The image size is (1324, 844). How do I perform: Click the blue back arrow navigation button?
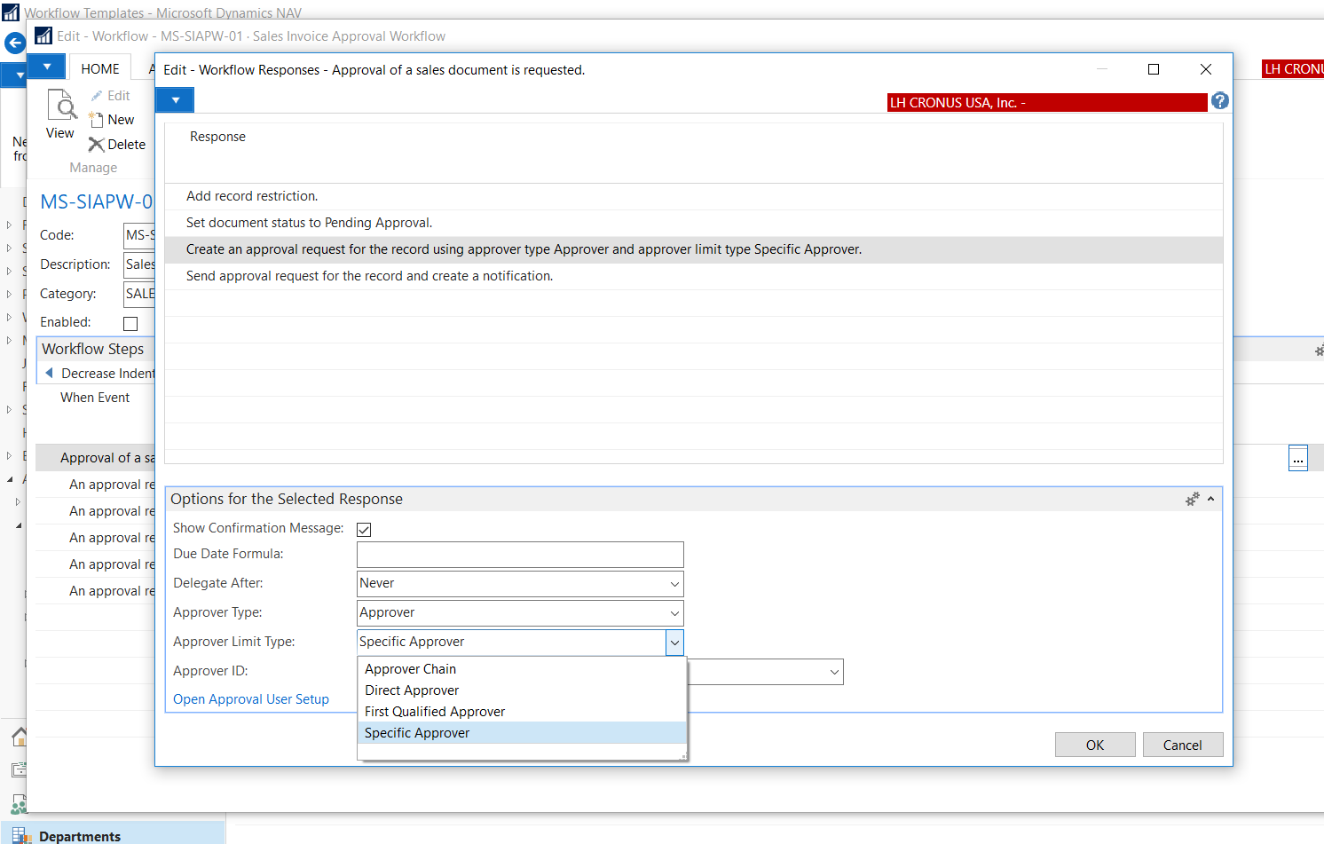point(15,43)
